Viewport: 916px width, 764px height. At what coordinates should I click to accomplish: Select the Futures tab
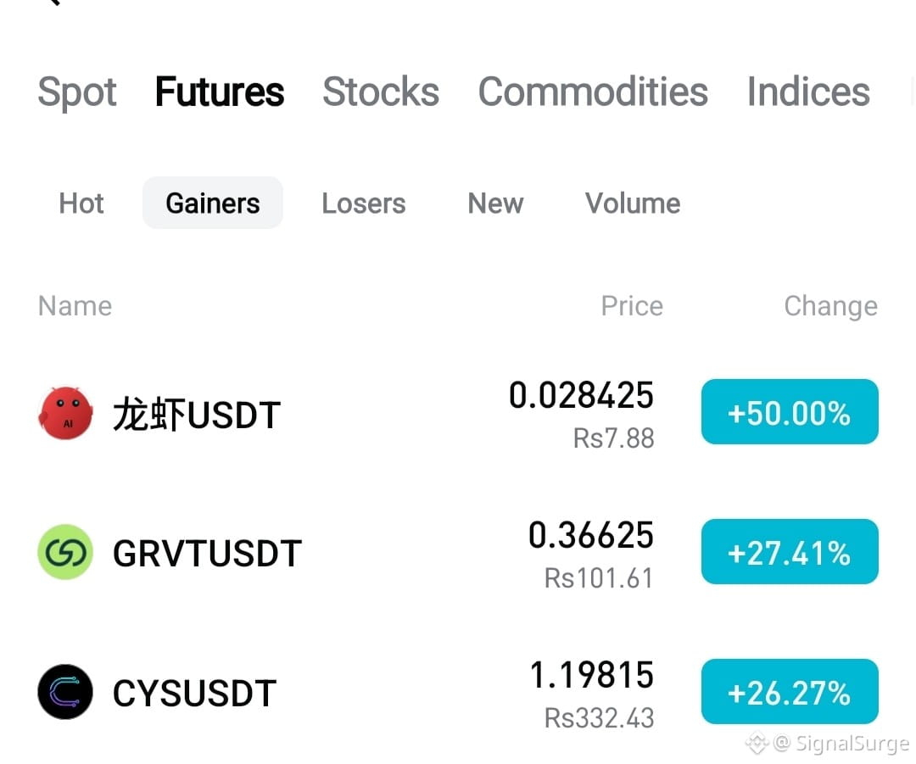(x=220, y=92)
